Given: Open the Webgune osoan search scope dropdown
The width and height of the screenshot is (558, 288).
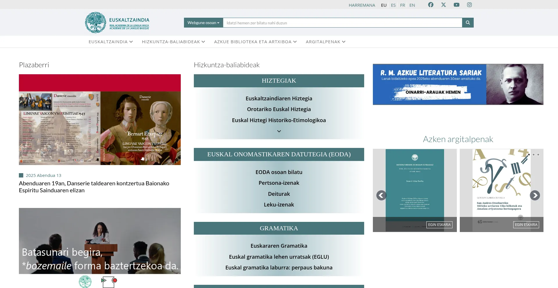Looking at the screenshot, I should pyautogui.click(x=203, y=23).
